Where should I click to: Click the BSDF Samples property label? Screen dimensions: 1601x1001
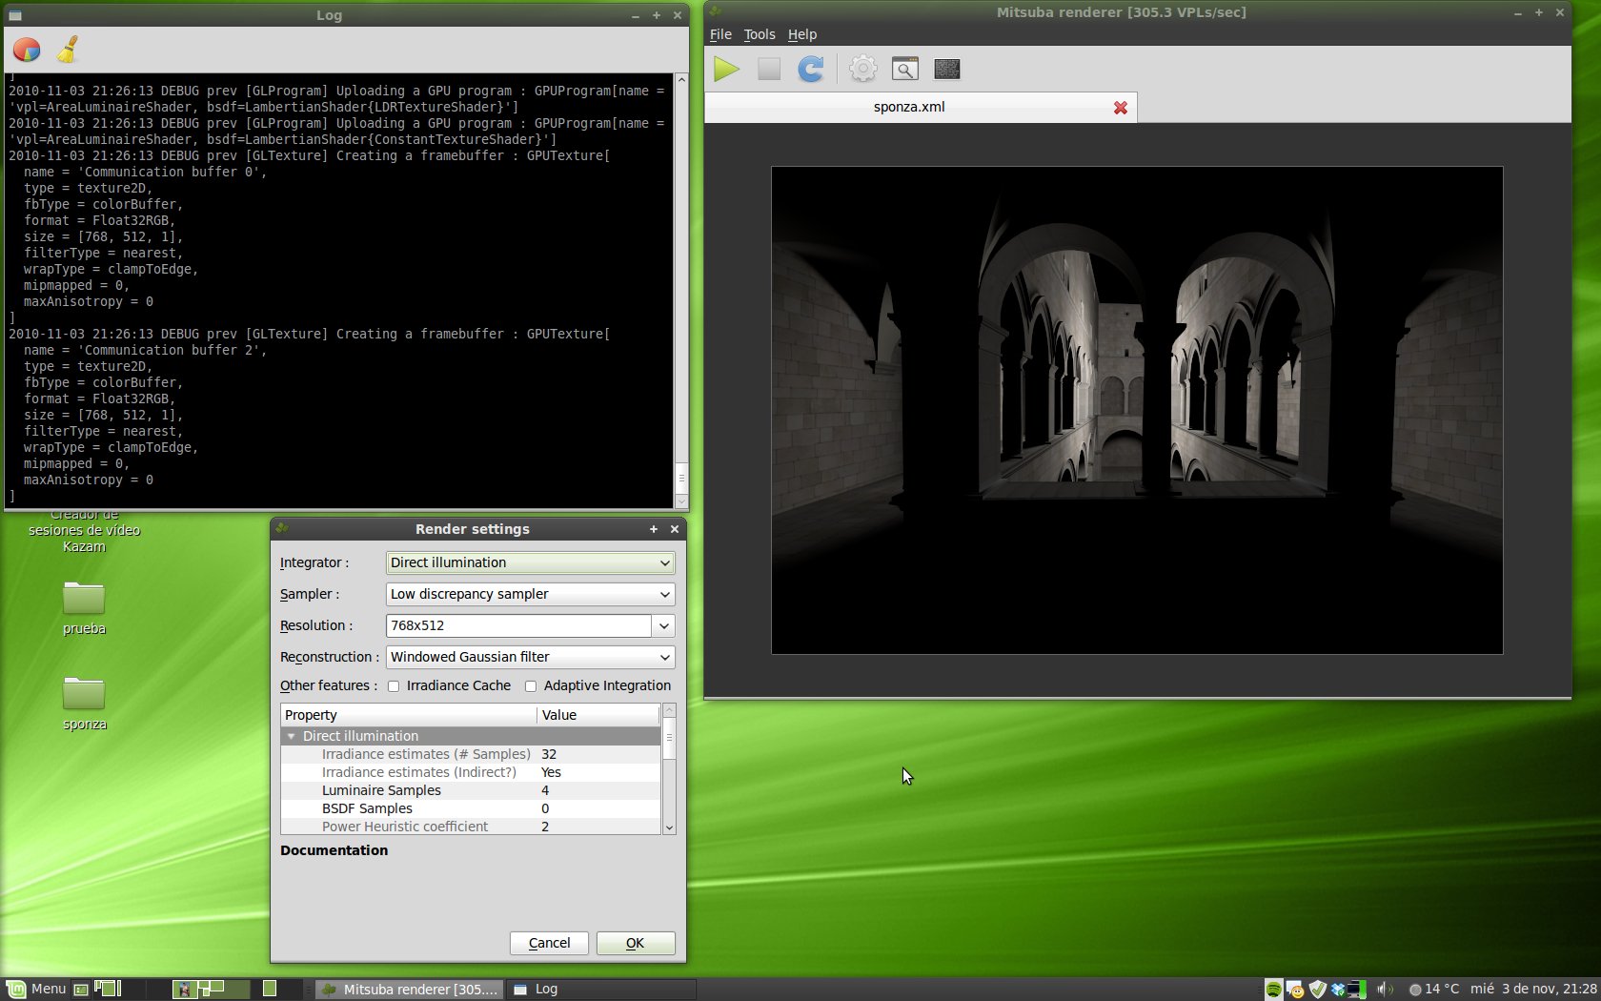tap(367, 809)
